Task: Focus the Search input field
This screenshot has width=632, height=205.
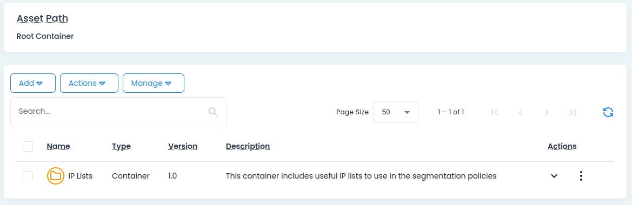Action: [x=118, y=112]
